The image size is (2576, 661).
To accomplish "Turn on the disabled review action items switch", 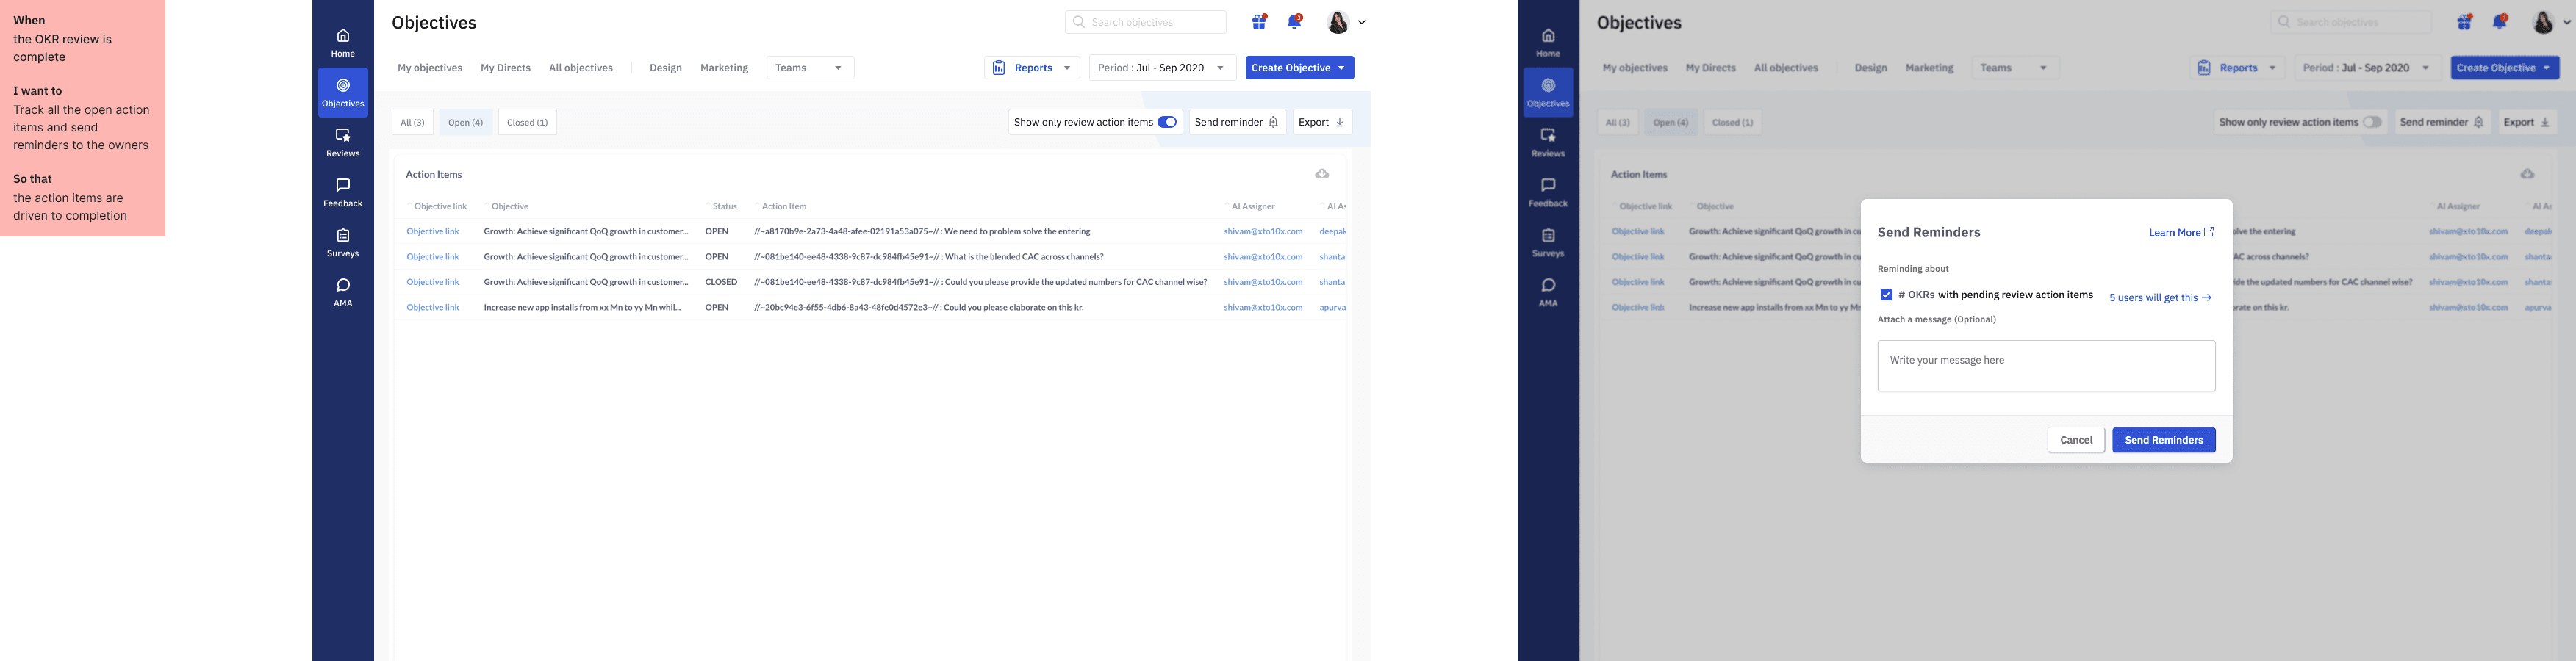I will (2372, 122).
